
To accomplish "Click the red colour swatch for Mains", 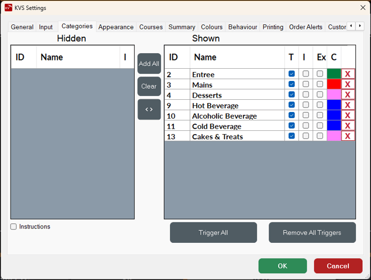I will click(334, 84).
